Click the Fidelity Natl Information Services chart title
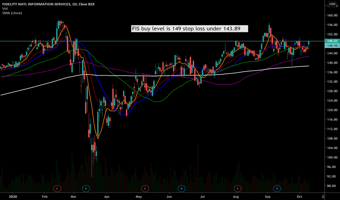Image resolution: width=340 pixels, height=200 pixels. [x=49, y=4]
